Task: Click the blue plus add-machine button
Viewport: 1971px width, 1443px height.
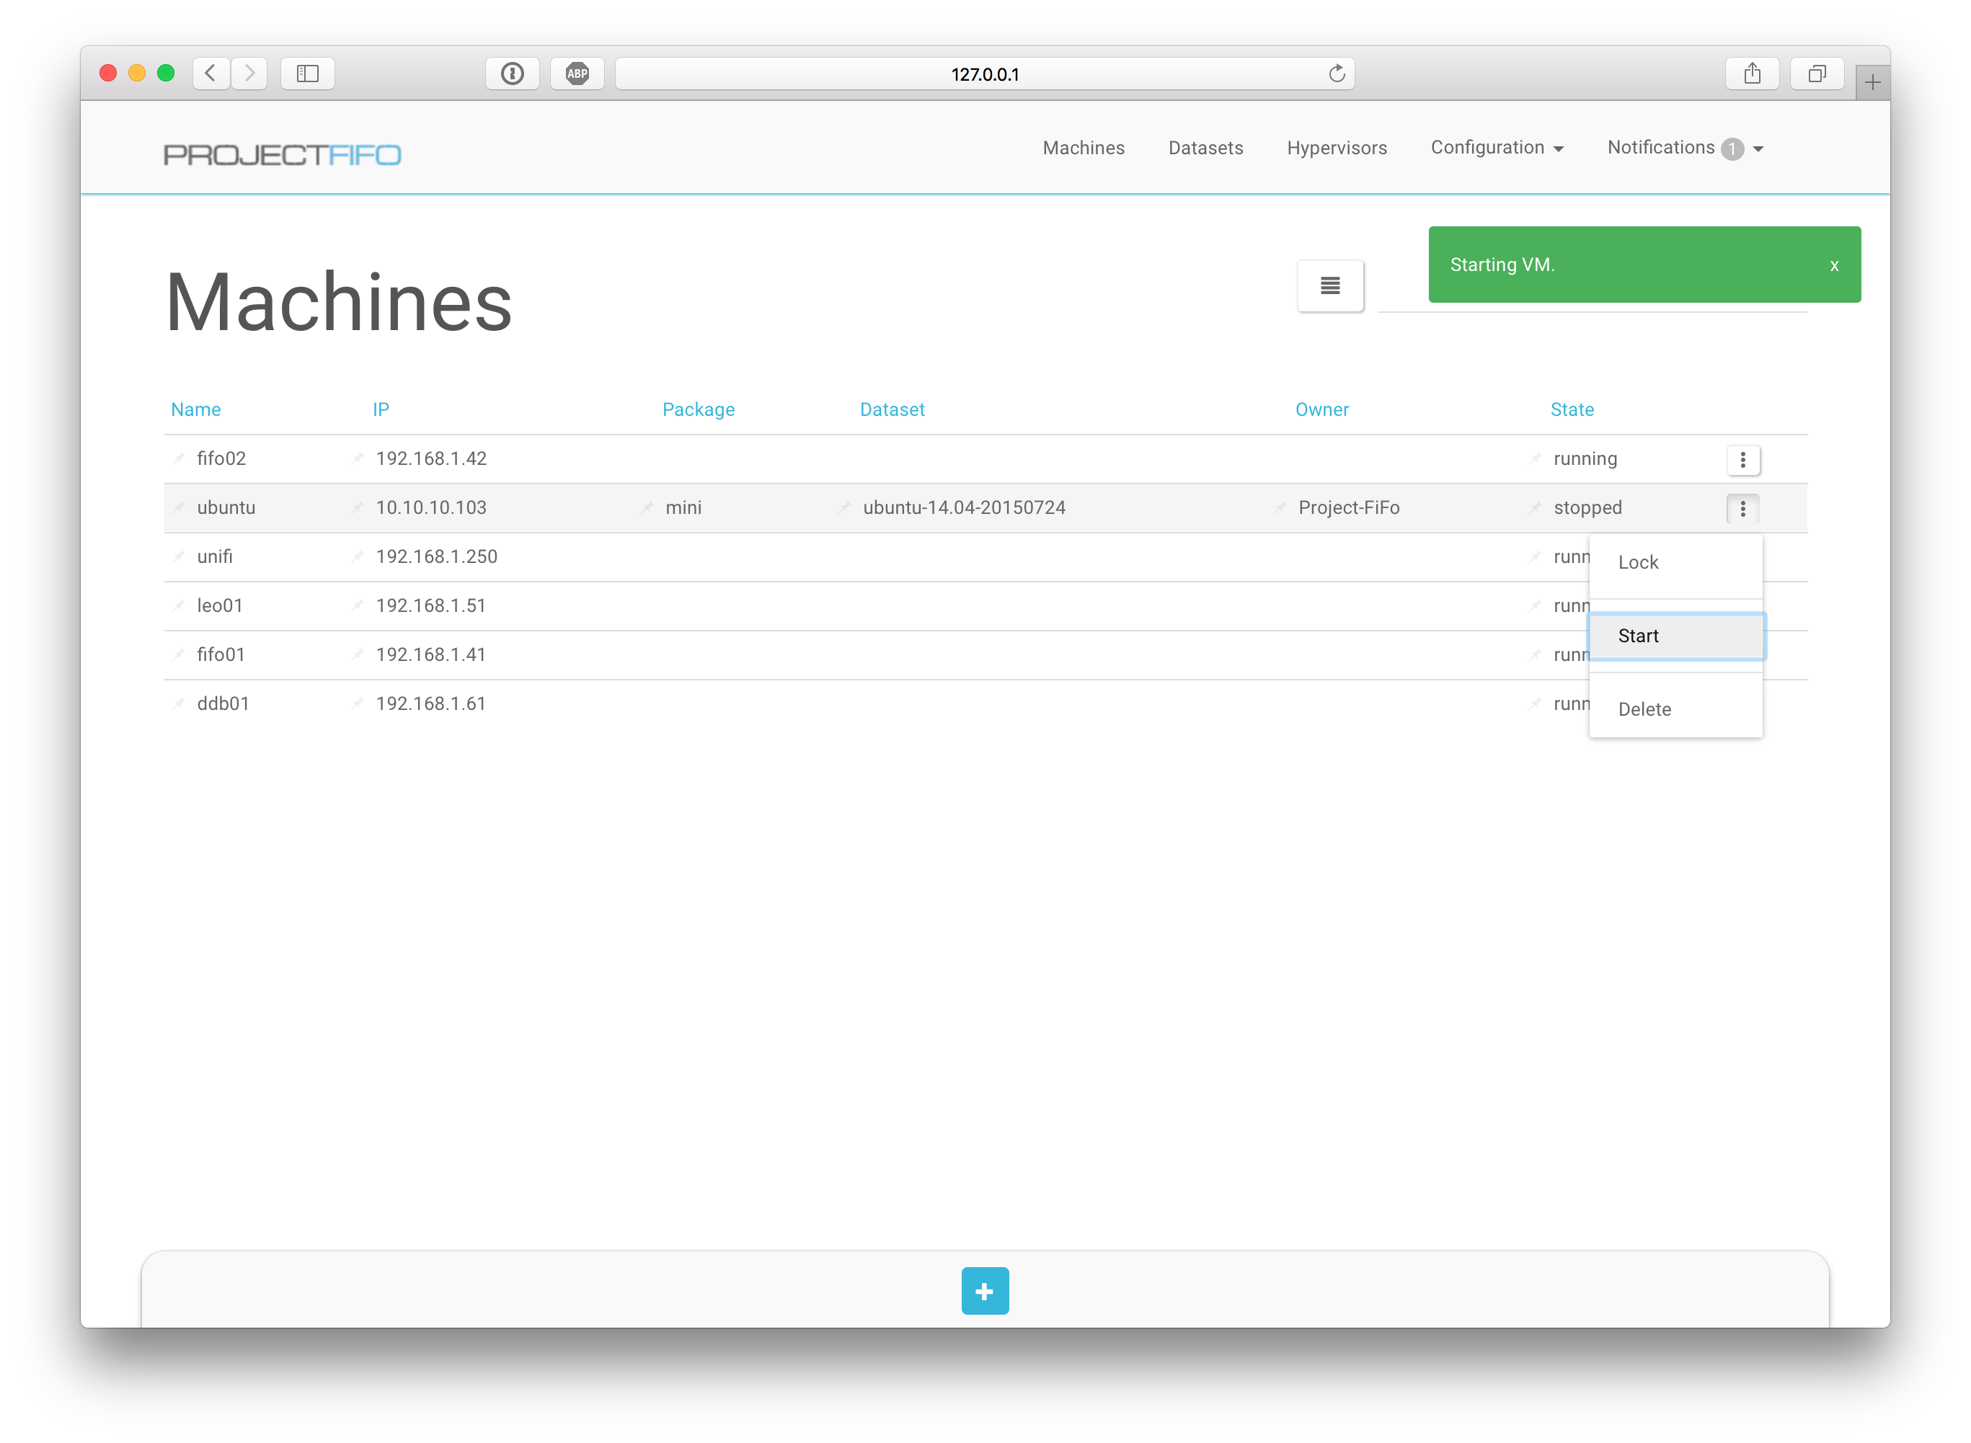Action: (x=985, y=1290)
